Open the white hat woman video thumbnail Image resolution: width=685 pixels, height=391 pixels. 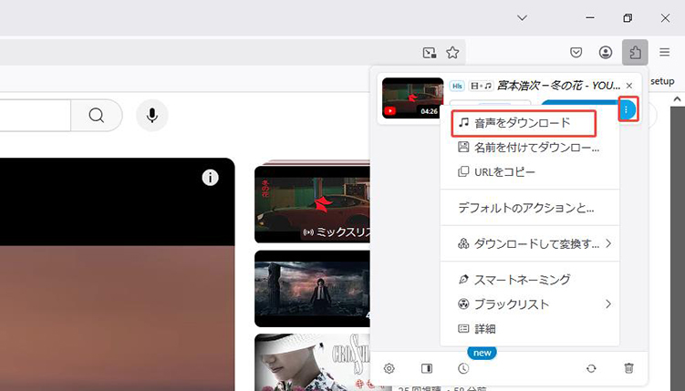tap(312, 362)
